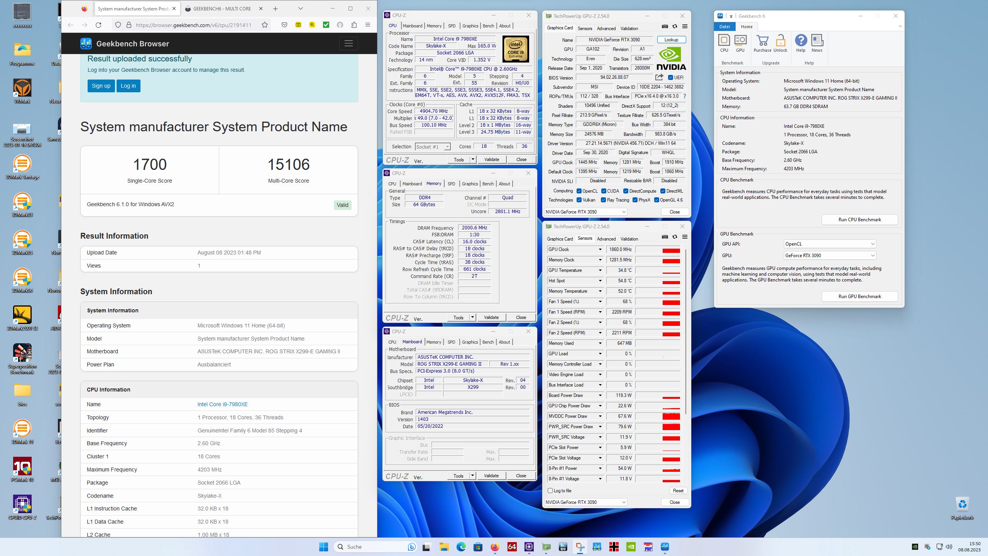The width and height of the screenshot is (988, 556).
Task: Open Help in Geekbench 6 ribbon
Action: click(x=801, y=43)
